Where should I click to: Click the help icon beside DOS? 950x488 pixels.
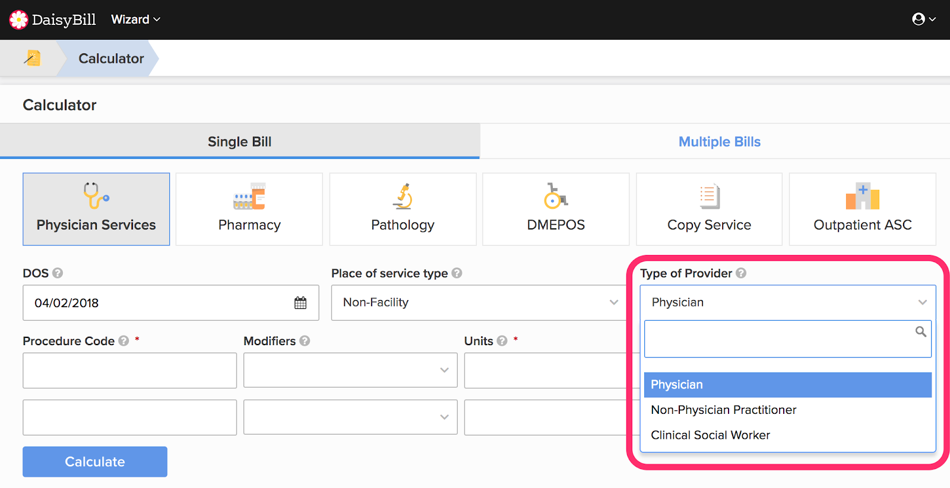58,273
